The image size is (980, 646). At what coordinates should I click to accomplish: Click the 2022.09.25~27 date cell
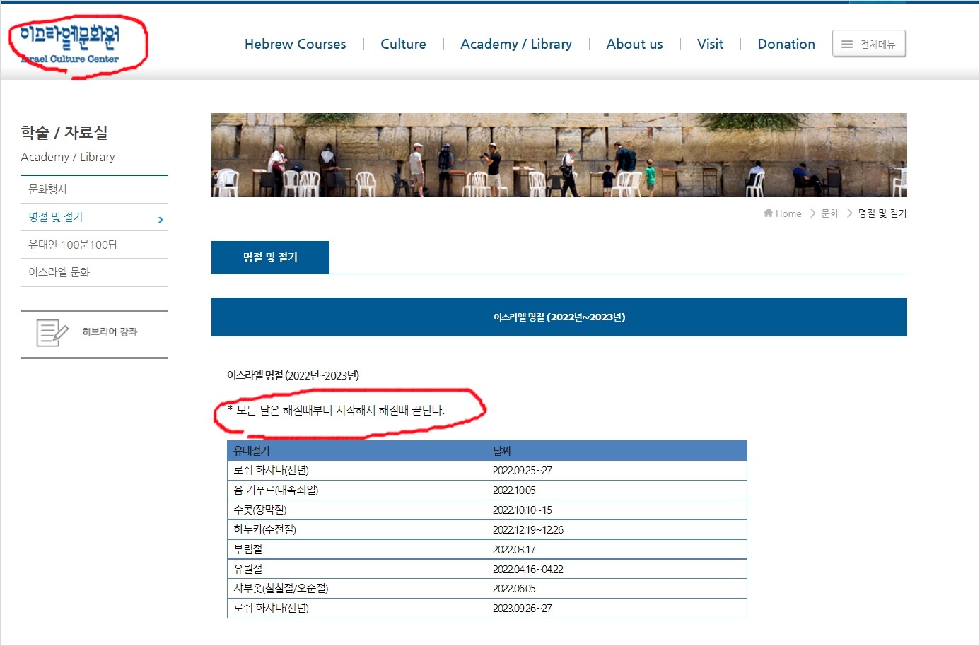coord(522,471)
